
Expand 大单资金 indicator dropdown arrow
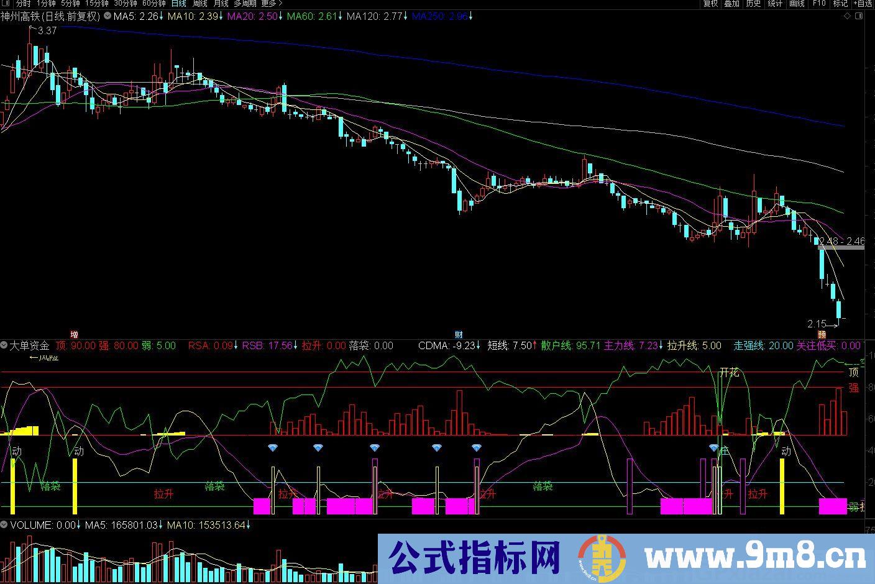point(5,345)
